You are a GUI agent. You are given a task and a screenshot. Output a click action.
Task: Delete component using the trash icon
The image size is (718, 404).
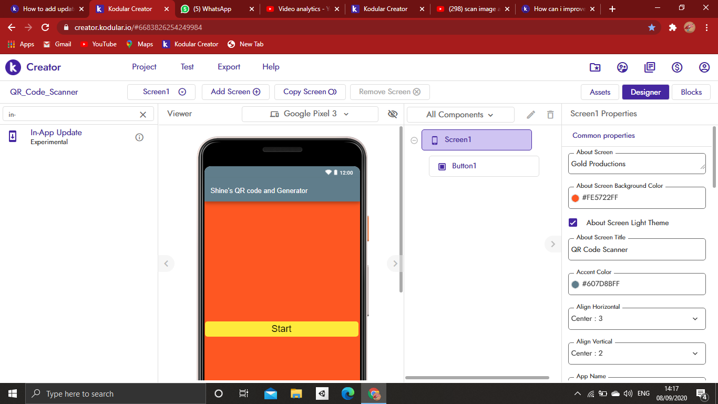coord(550,115)
